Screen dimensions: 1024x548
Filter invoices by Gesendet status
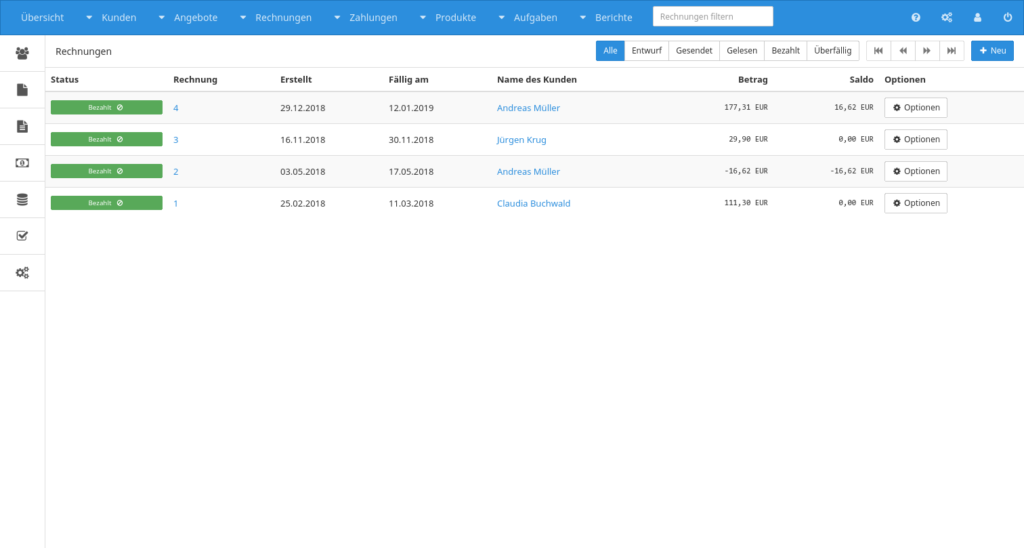click(x=694, y=51)
